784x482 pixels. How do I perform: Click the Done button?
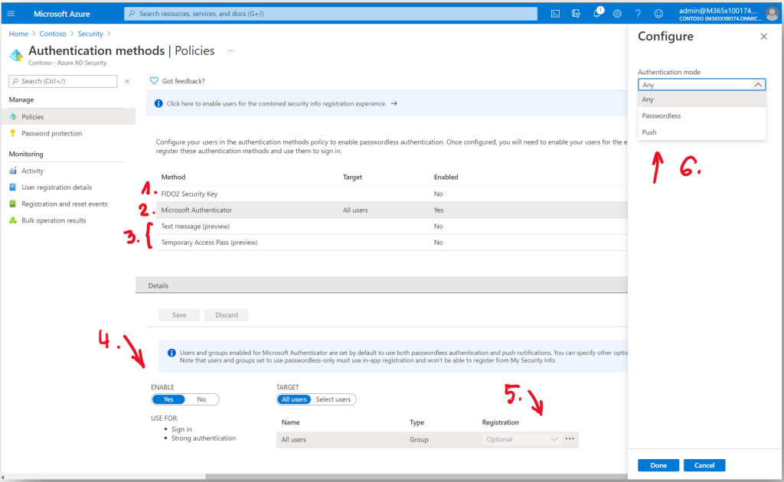tap(658, 465)
